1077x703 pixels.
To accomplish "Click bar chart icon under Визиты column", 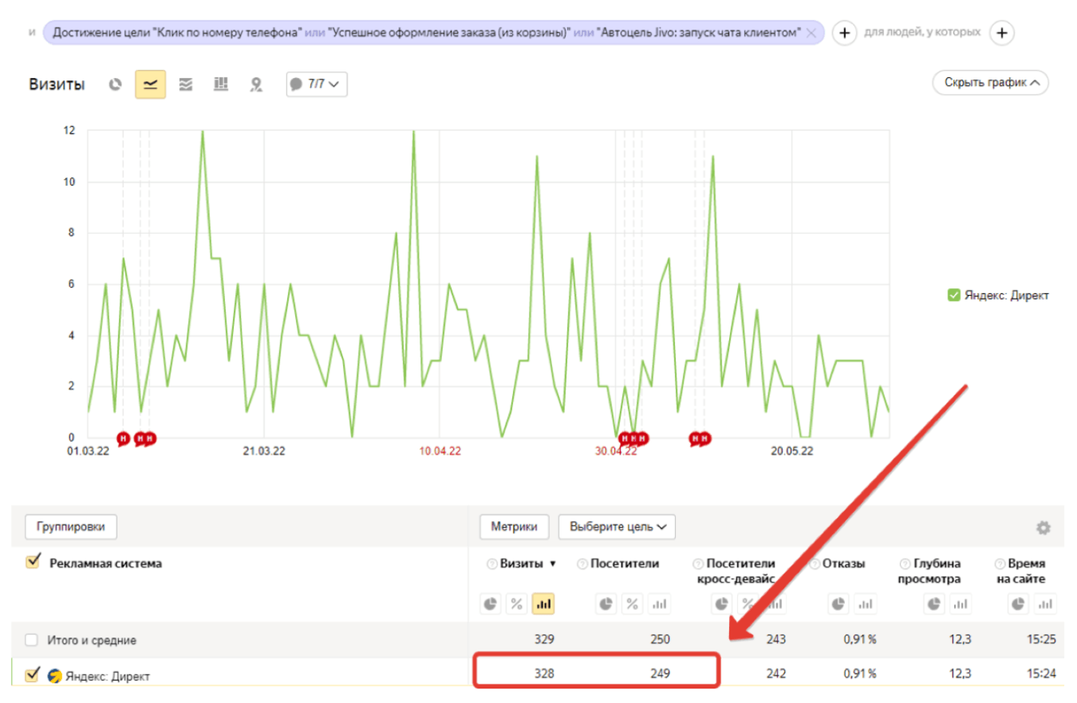I will coord(543,603).
